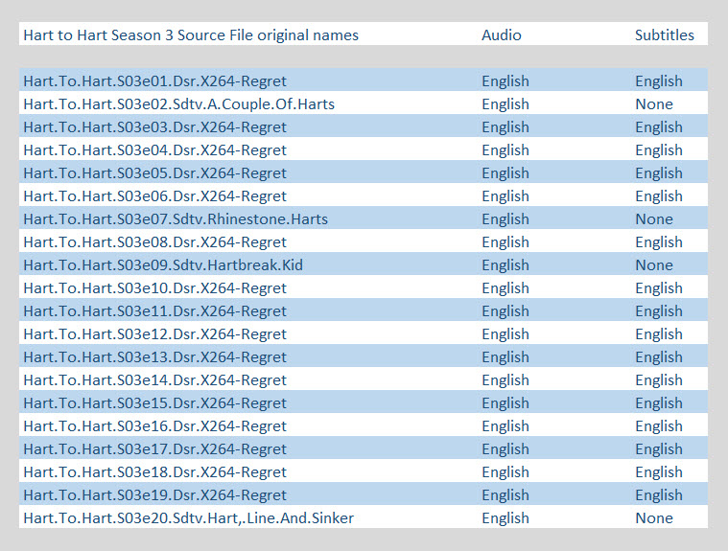The image size is (728, 551).
Task: Click the Subtitles cell 'English' for S03e14
Action: (659, 379)
